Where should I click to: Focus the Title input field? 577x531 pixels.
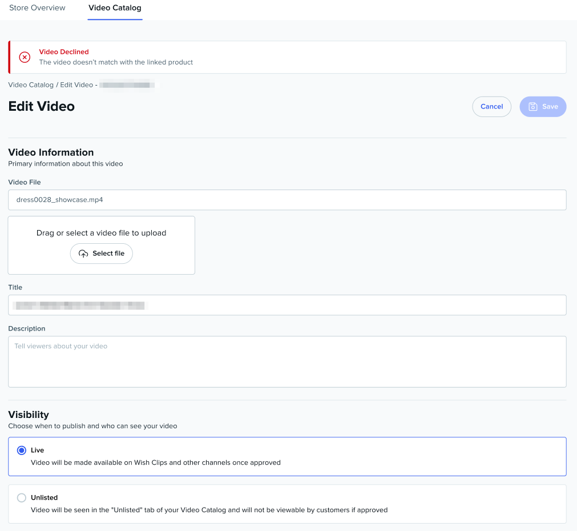click(x=287, y=305)
